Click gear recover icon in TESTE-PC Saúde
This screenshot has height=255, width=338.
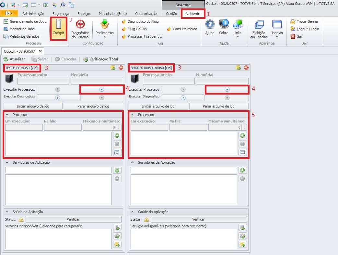coord(117,236)
